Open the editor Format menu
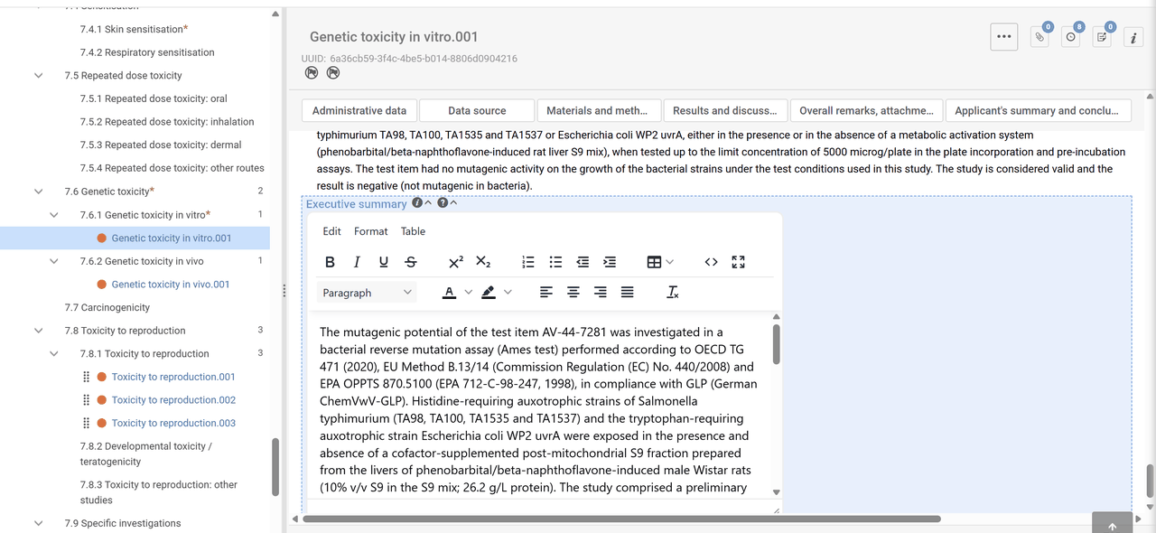The image size is (1156, 533). (370, 231)
